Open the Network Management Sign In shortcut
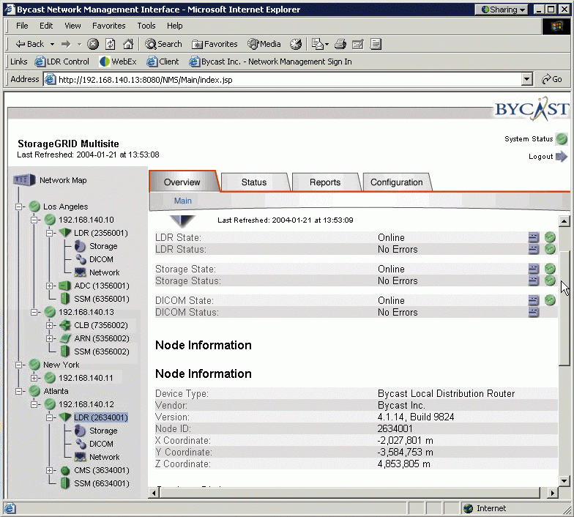This screenshot has width=574, height=517. tap(270, 62)
